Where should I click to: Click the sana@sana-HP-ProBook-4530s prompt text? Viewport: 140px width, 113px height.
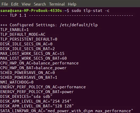coord(31,11)
